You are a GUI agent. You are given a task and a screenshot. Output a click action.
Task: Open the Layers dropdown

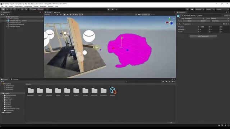point(210,9)
